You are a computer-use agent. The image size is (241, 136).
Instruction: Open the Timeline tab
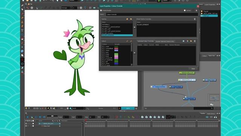[x=203, y=113]
